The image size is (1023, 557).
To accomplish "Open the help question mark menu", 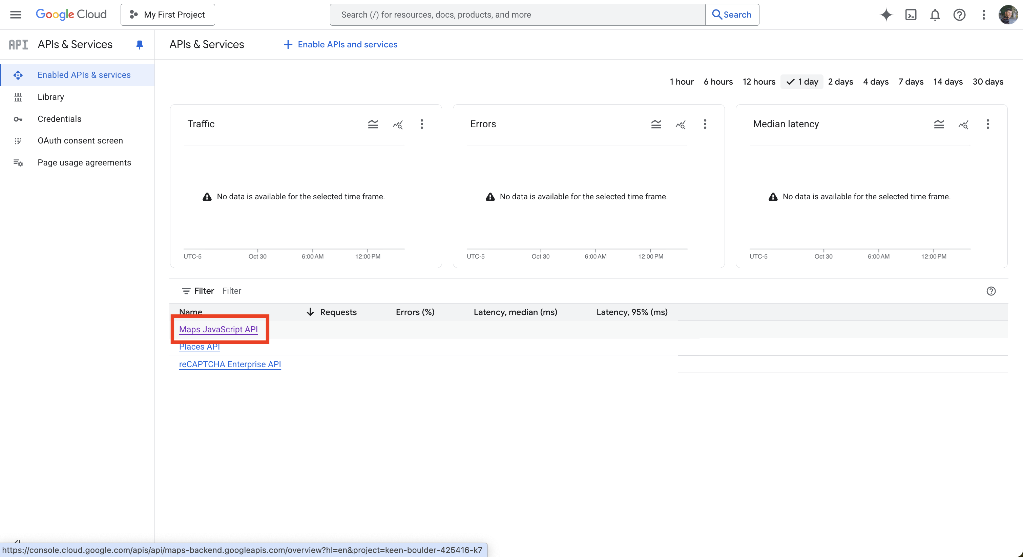I will (x=959, y=15).
